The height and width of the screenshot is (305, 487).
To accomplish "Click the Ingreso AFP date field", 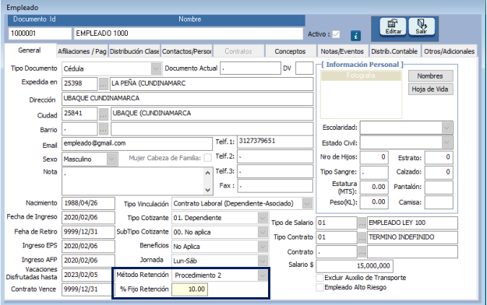I will (x=88, y=261).
